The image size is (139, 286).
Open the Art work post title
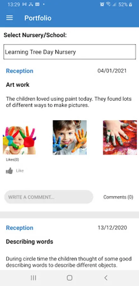point(18,85)
